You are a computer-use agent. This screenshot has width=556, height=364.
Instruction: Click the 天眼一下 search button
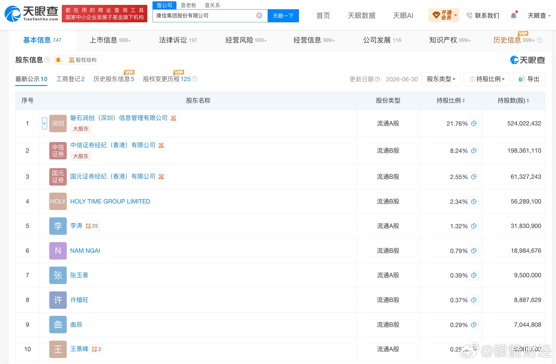tap(283, 16)
